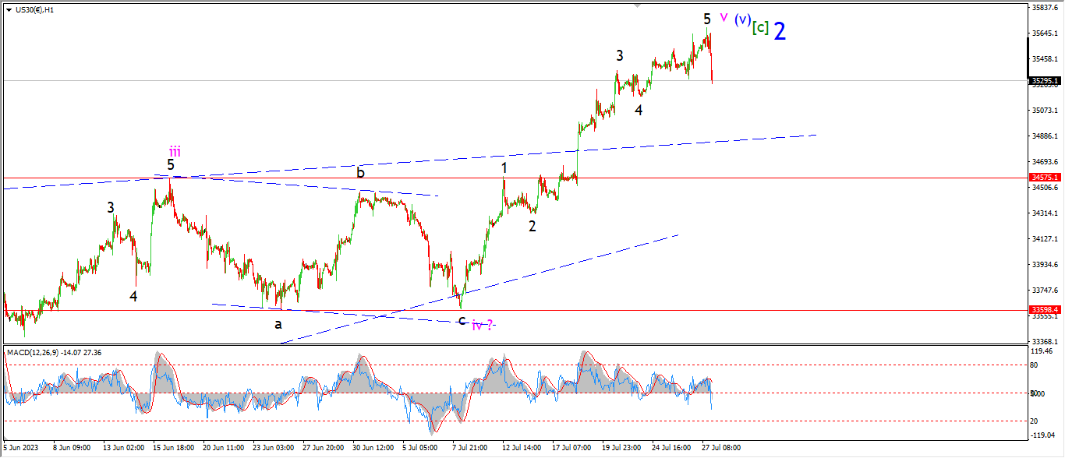Click the 20 Jun 11:00 time label
Image resolution: width=1065 pixels, height=458 pixels.
[x=224, y=448]
